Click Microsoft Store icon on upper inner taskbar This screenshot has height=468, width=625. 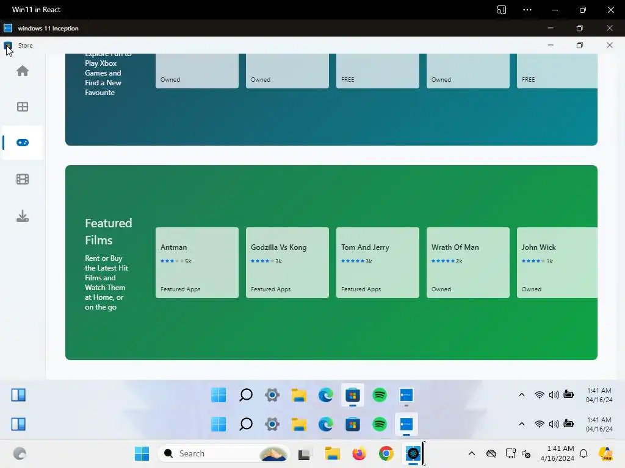point(352,395)
